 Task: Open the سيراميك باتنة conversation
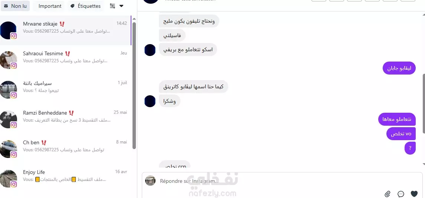65,90
